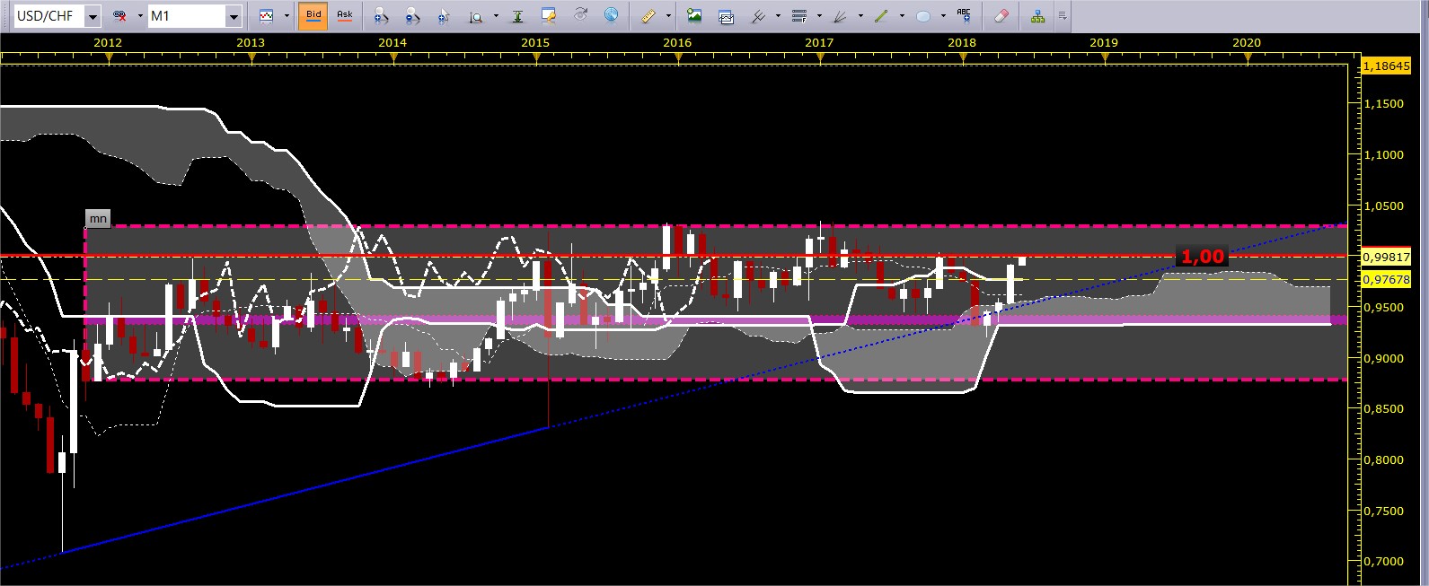Click the 2020 time axis marker
The height and width of the screenshot is (586, 1429).
point(1247,42)
